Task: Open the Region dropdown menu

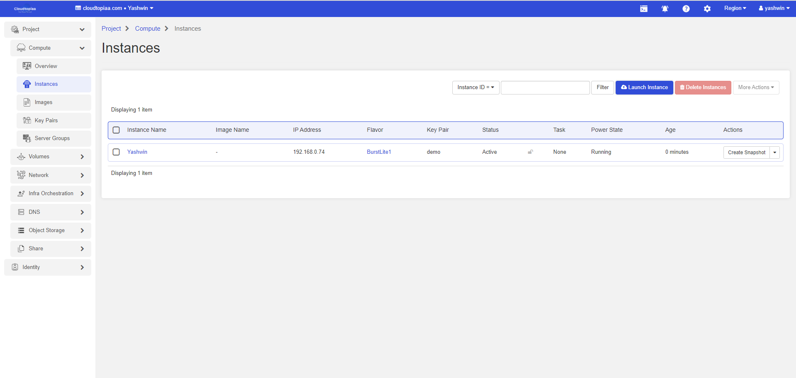Action: point(735,8)
